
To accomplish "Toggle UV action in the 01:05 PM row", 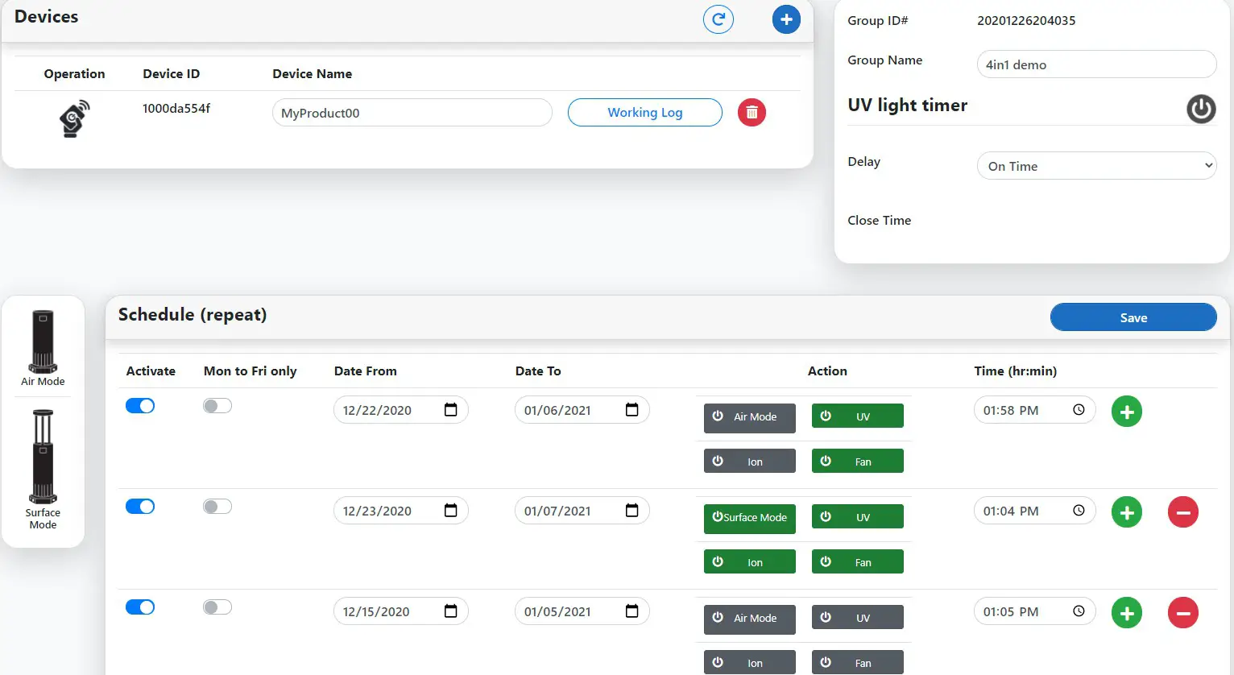I will [x=858, y=618].
